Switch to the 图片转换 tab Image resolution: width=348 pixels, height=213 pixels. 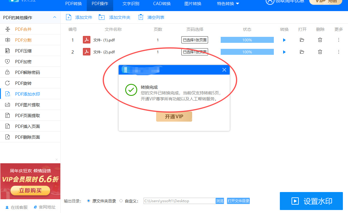tap(193, 4)
